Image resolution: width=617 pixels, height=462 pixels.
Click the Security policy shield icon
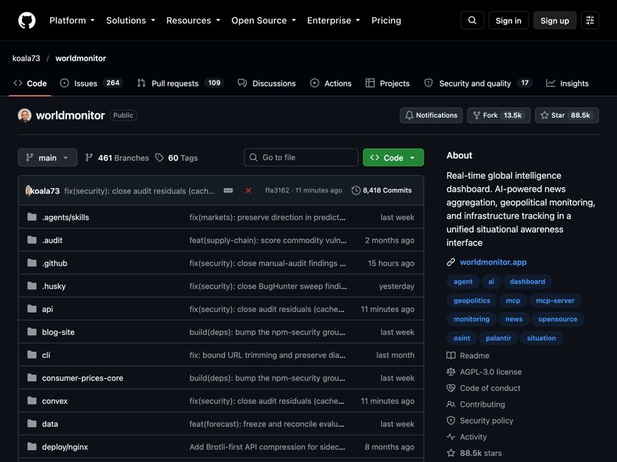pos(451,421)
